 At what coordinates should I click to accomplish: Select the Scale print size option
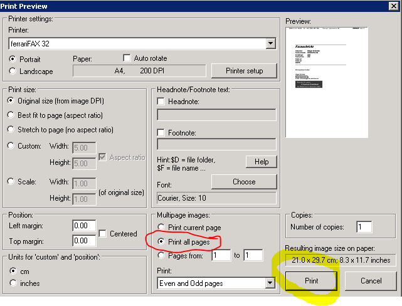pyautogui.click(x=13, y=182)
